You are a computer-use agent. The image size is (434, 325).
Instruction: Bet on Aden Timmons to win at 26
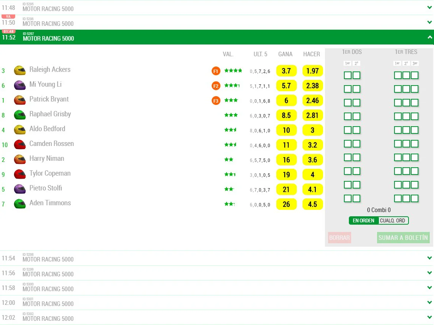(x=286, y=204)
